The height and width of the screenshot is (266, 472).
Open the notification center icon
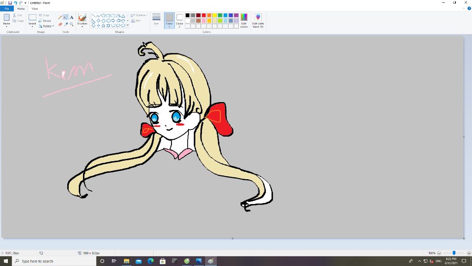(464, 261)
